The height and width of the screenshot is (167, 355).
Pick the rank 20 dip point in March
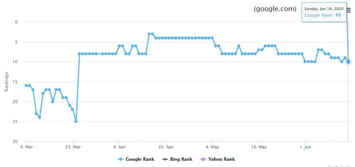click(x=52, y=101)
